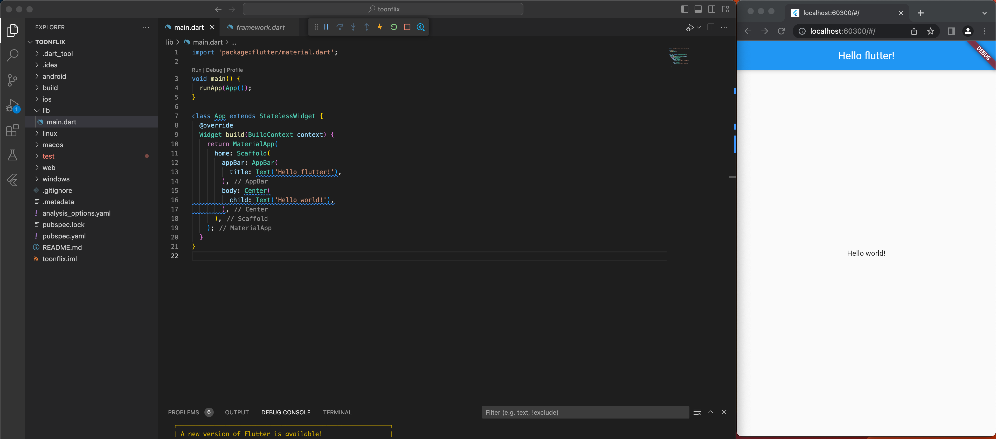Click the Debug CodeLens above main()
996x439 pixels.
pyautogui.click(x=214, y=70)
